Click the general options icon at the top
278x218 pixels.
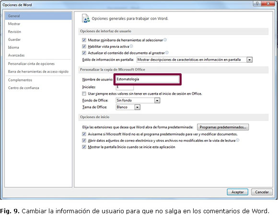pos(86,18)
